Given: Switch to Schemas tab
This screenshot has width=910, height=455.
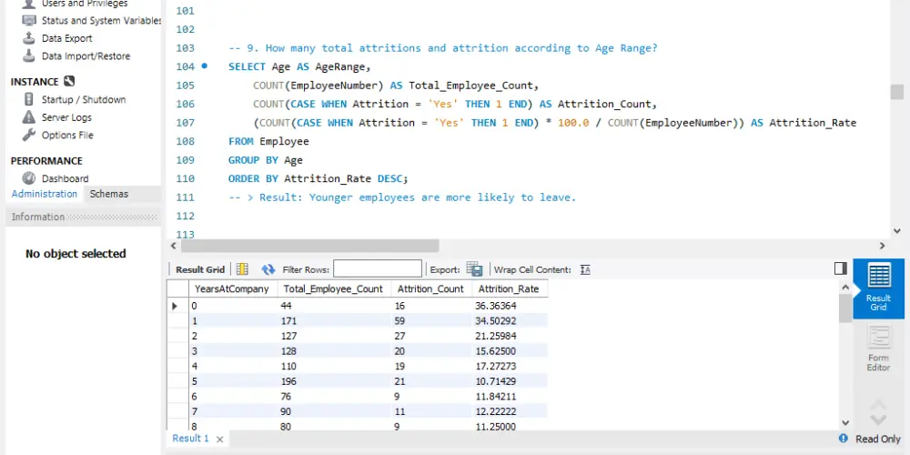Looking at the screenshot, I should pyautogui.click(x=109, y=194).
